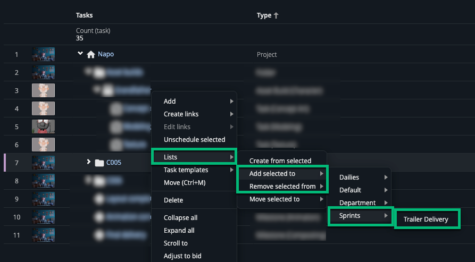Select Move (Ctrl+M) menu entry
This screenshot has height=262, width=475.
click(x=185, y=183)
